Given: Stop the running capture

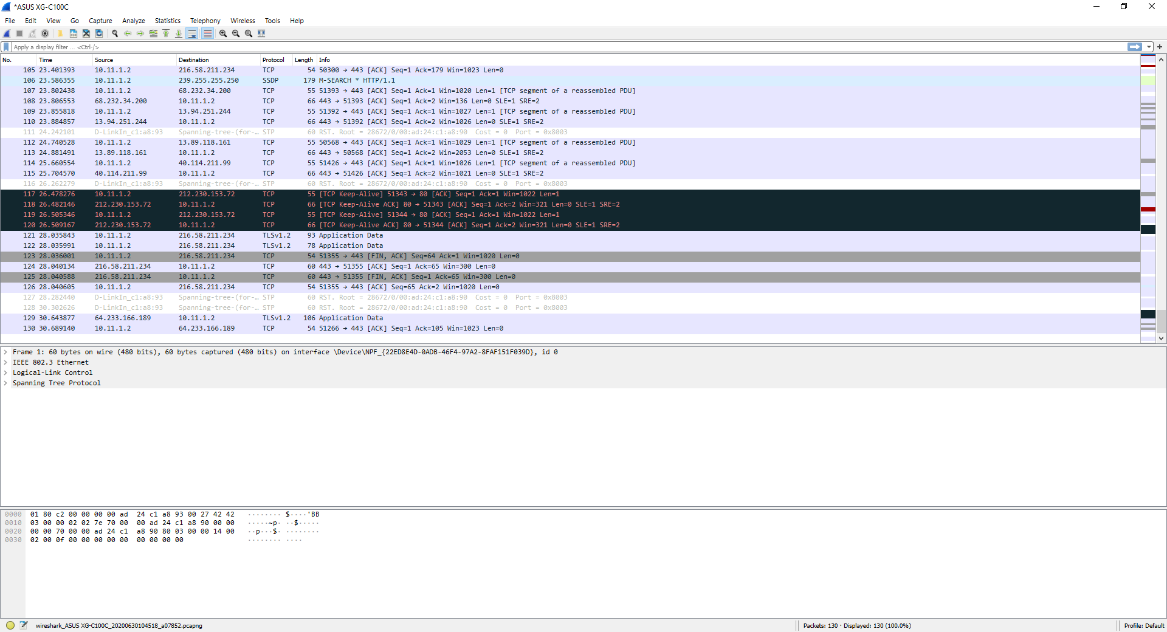Looking at the screenshot, I should (19, 33).
